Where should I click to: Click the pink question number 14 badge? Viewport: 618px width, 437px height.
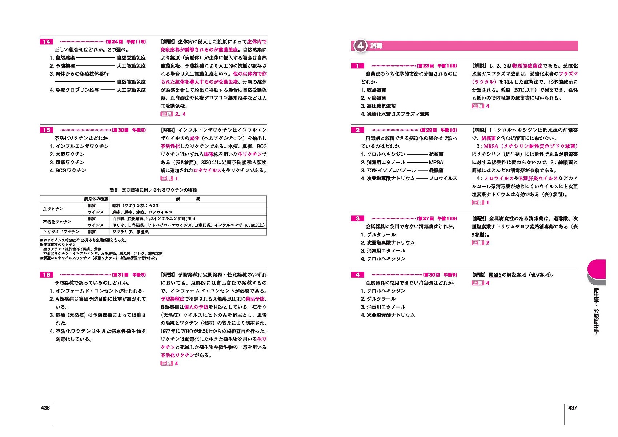click(x=47, y=41)
